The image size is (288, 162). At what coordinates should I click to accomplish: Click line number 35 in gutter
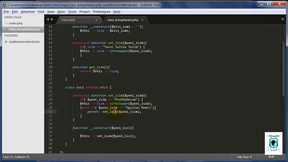click(50, 128)
